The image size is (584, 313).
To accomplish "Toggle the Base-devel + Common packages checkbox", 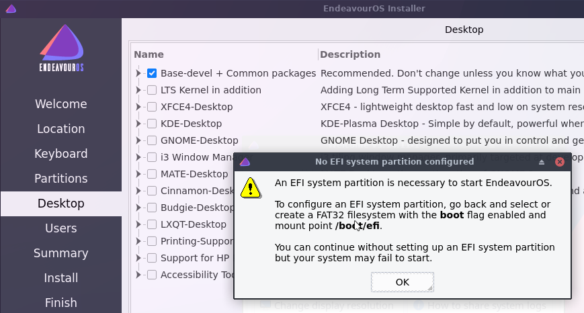I will point(152,73).
